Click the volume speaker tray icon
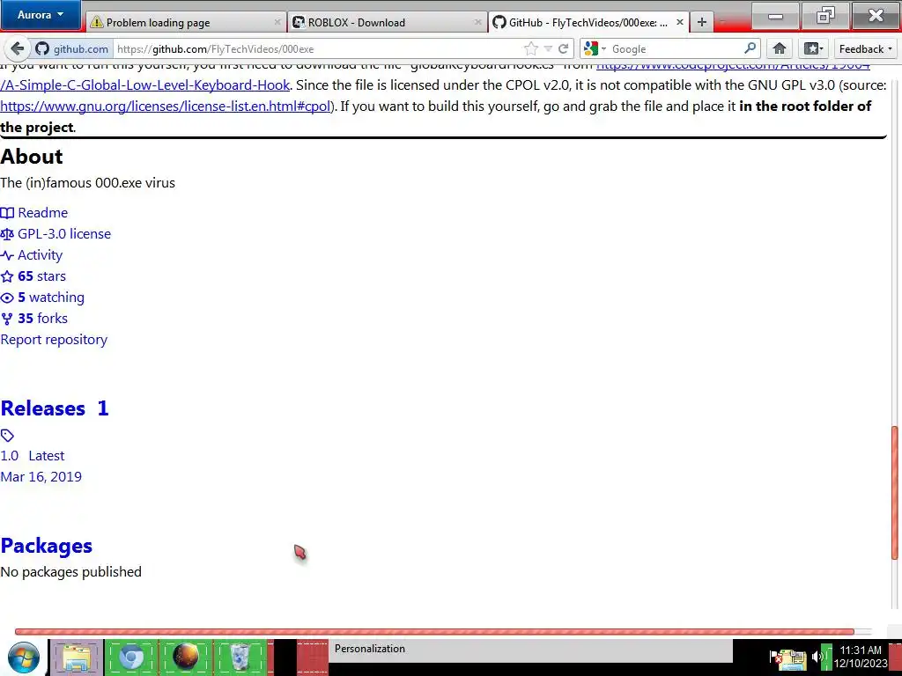Screen dimensions: 902x676 [x=817, y=657]
